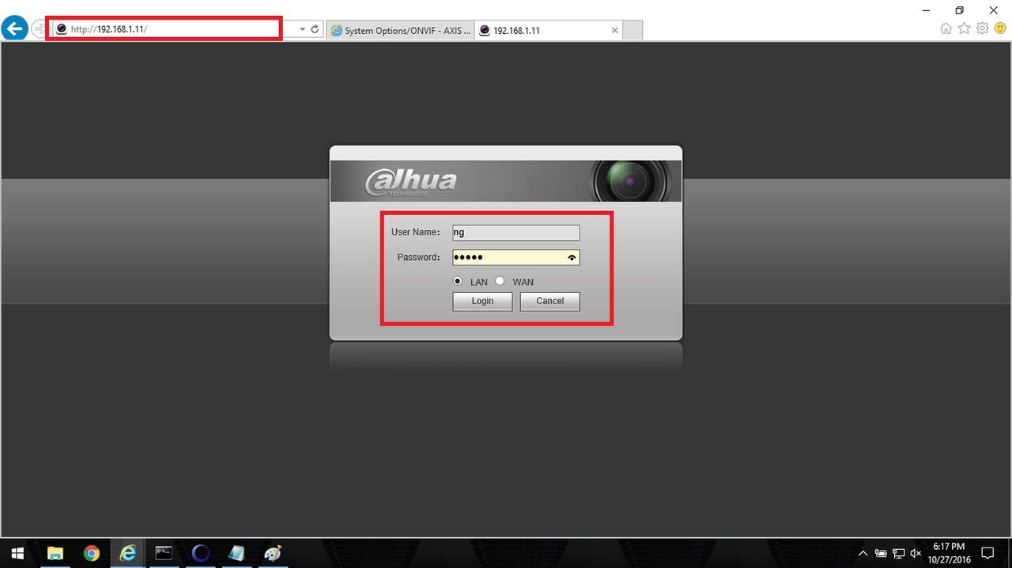Viewport: 1012px width, 568px height.
Task: Click the Login button
Action: click(482, 301)
